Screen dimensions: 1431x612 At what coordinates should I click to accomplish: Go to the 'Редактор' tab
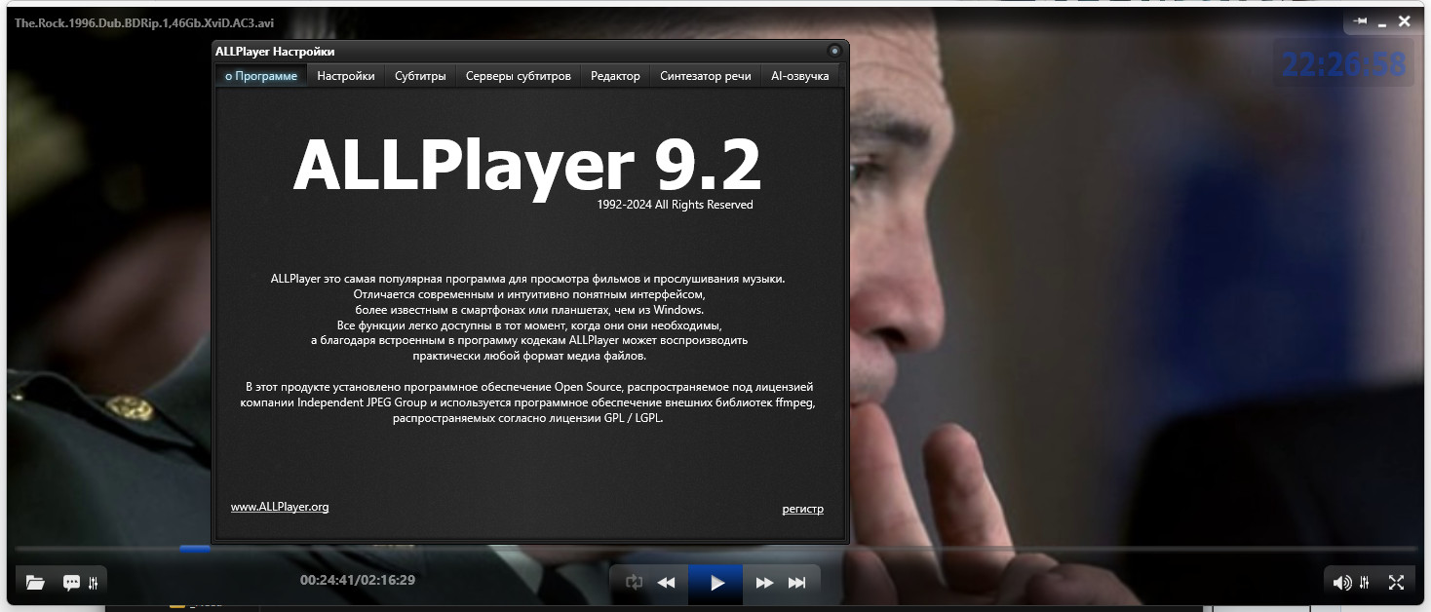point(615,75)
